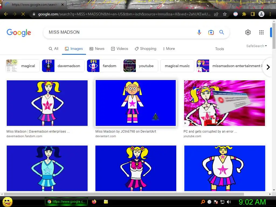Open the network tray icon

pos(222,202)
